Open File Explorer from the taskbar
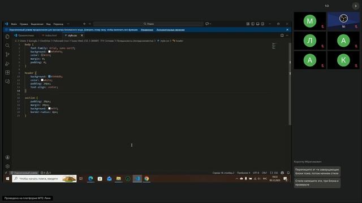 [118, 179]
